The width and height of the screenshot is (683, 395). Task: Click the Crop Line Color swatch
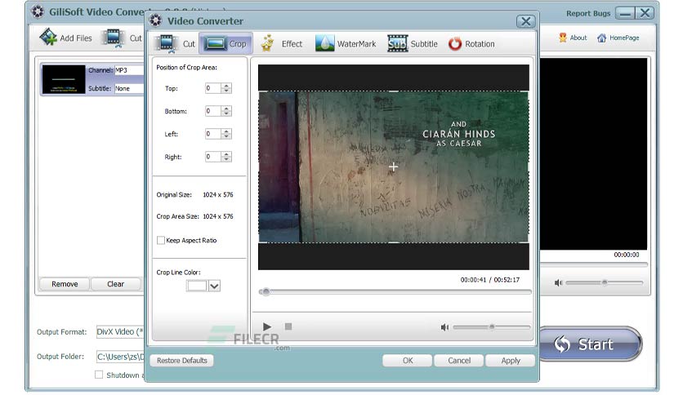pyautogui.click(x=196, y=286)
